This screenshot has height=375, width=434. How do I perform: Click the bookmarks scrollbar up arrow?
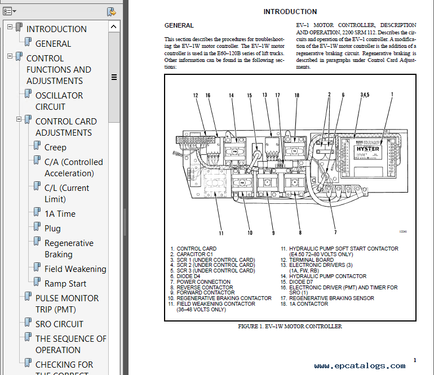pos(113,26)
